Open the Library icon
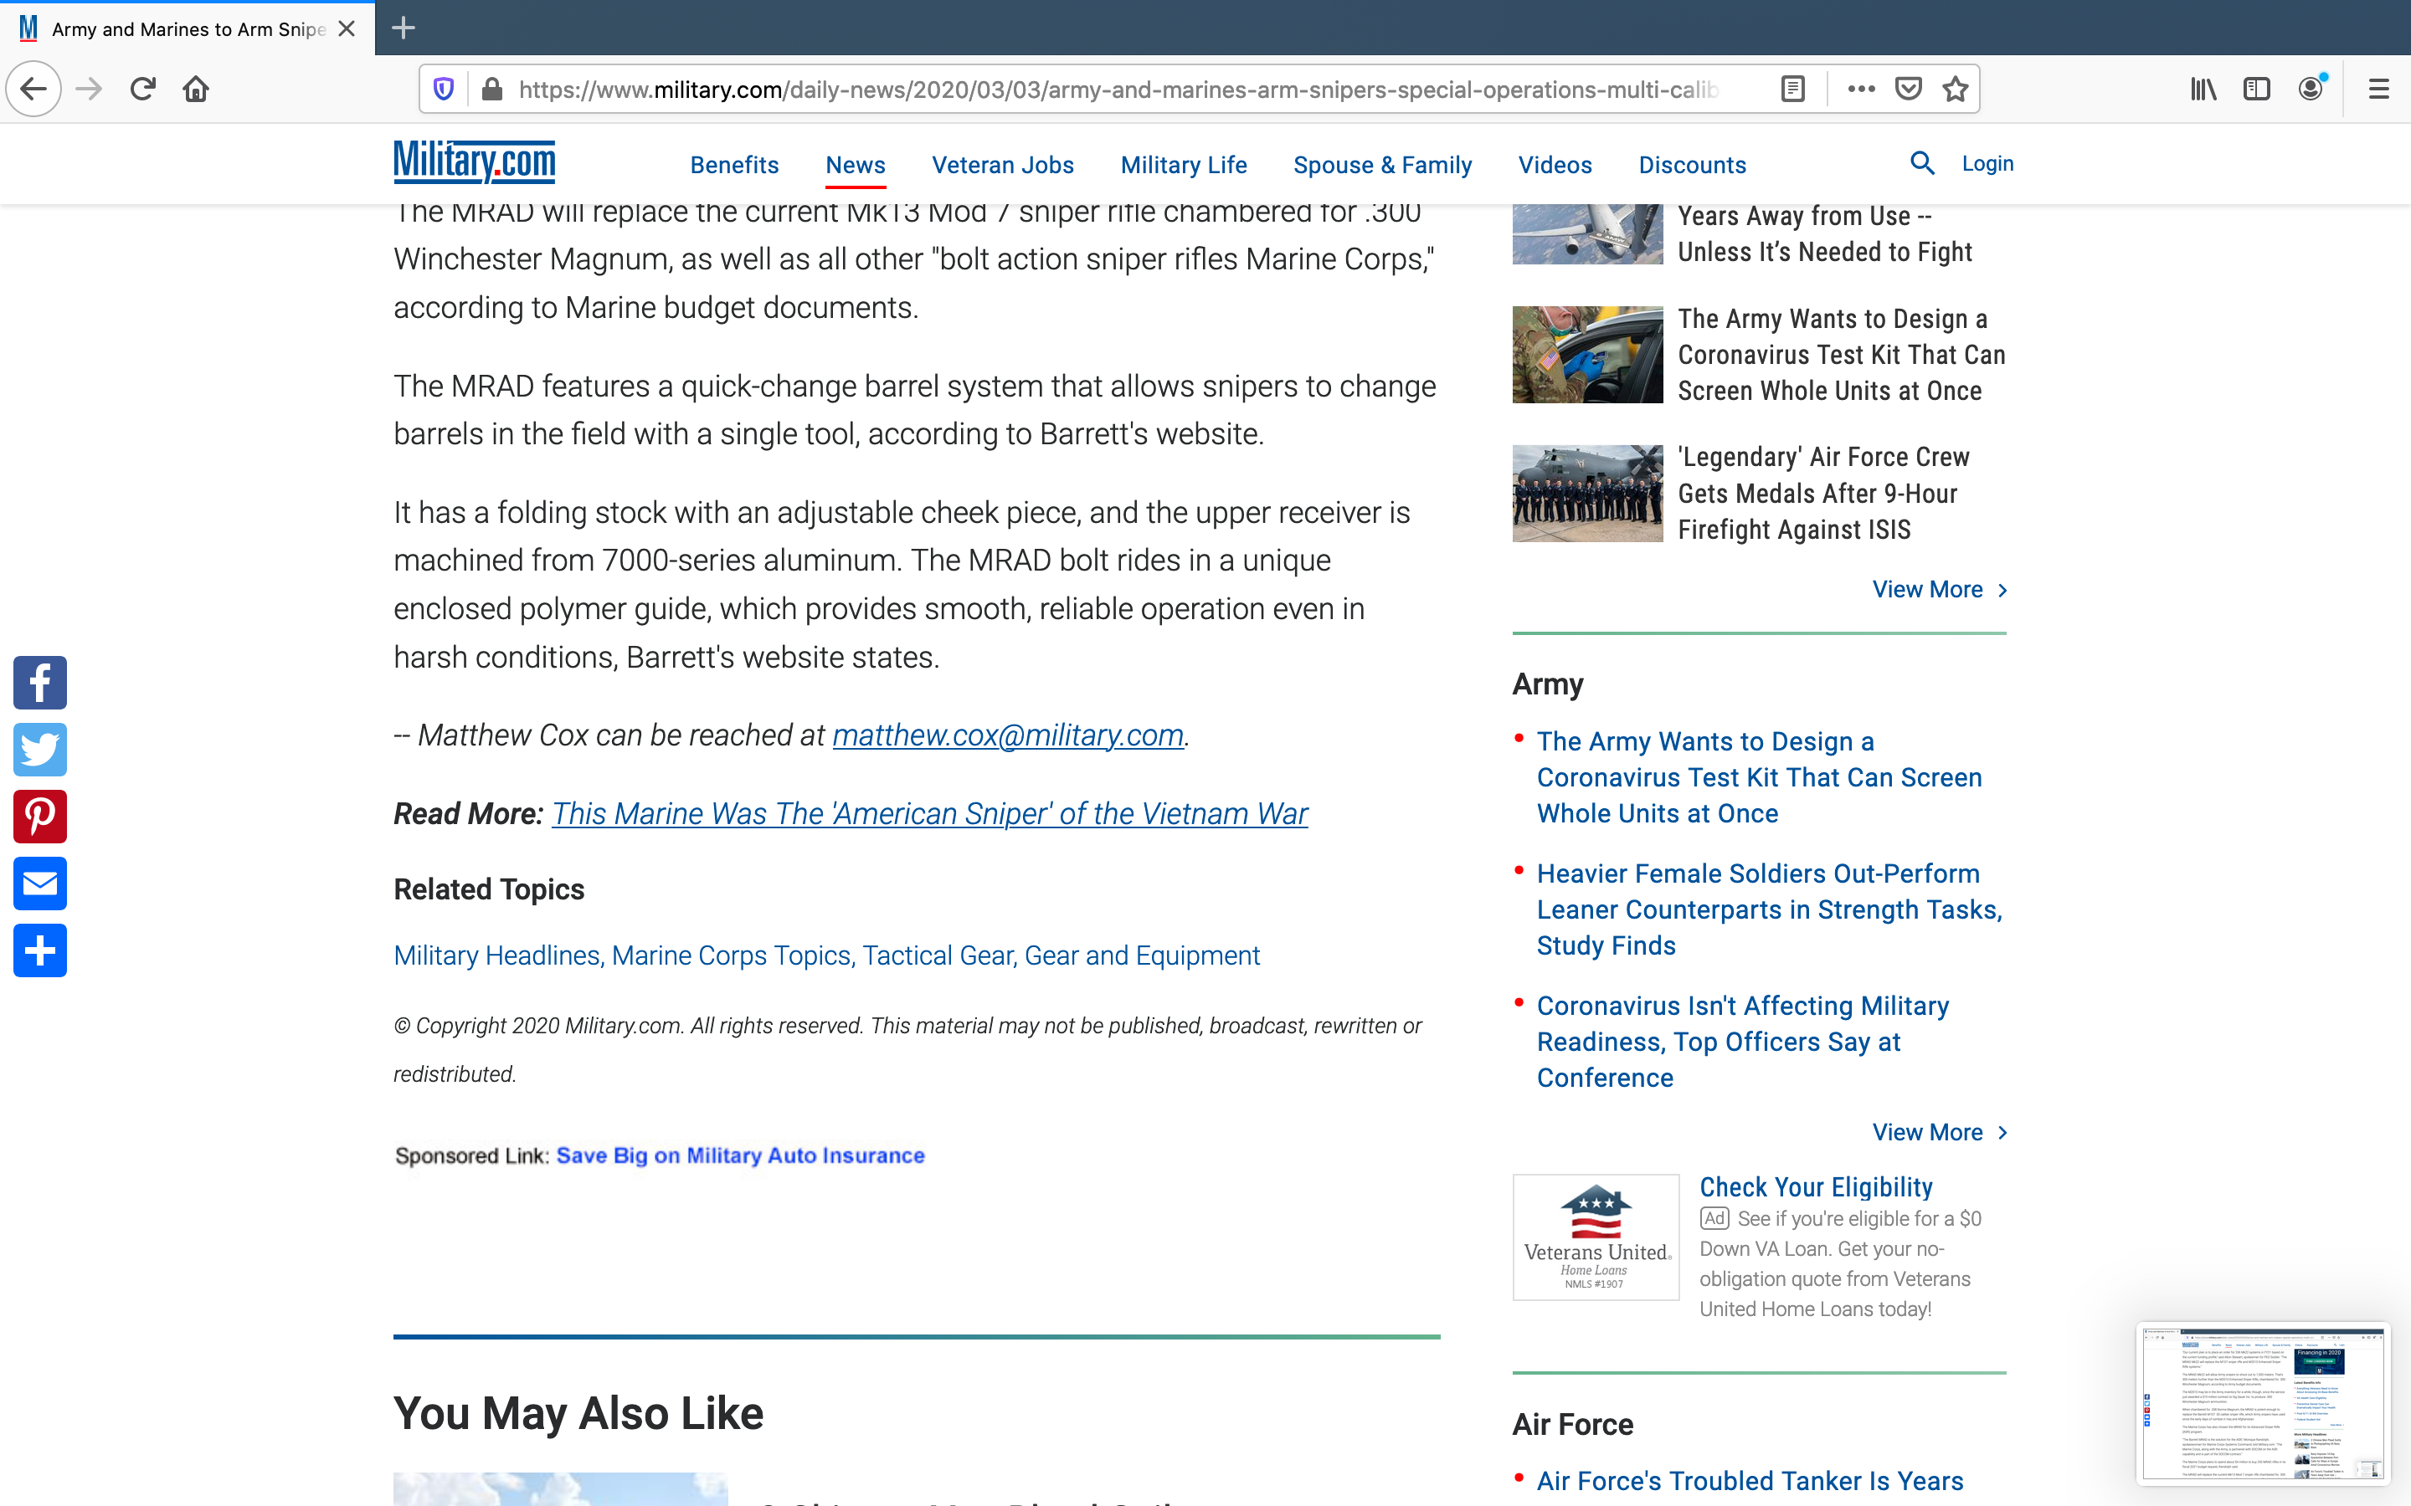 [x=2203, y=90]
